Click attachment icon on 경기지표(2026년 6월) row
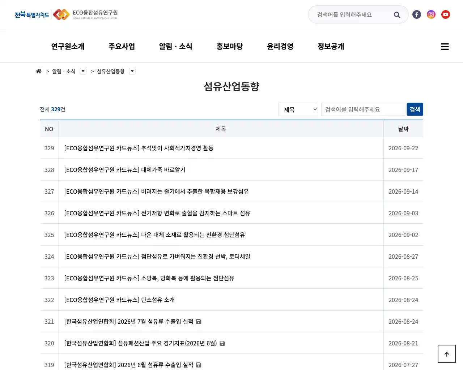 pos(222,343)
